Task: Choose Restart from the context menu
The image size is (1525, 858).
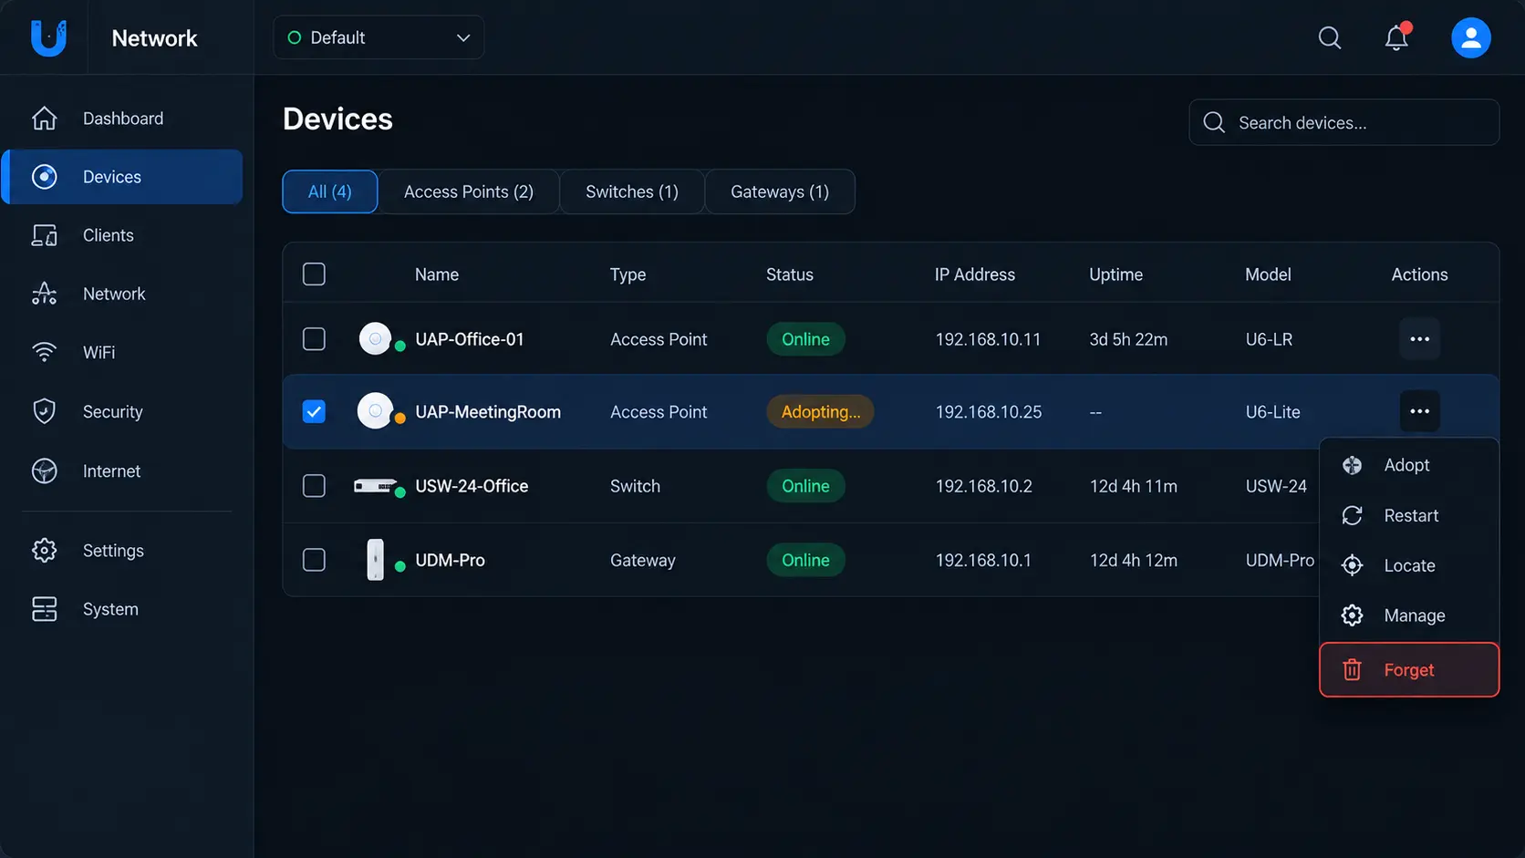Action: coord(1409,515)
